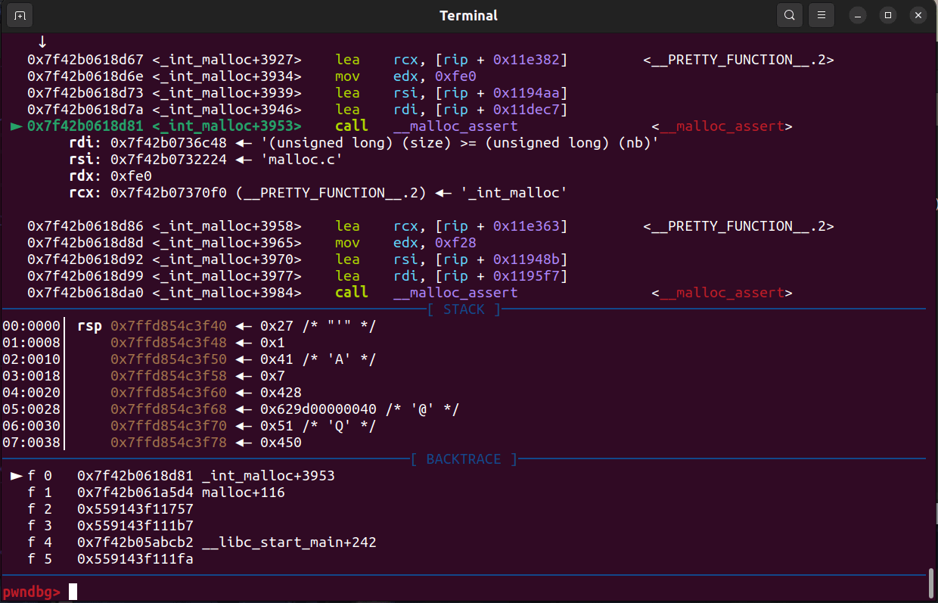Click the green current-instruction arrow marker
This screenshot has height=603, width=938.
[x=16, y=126]
